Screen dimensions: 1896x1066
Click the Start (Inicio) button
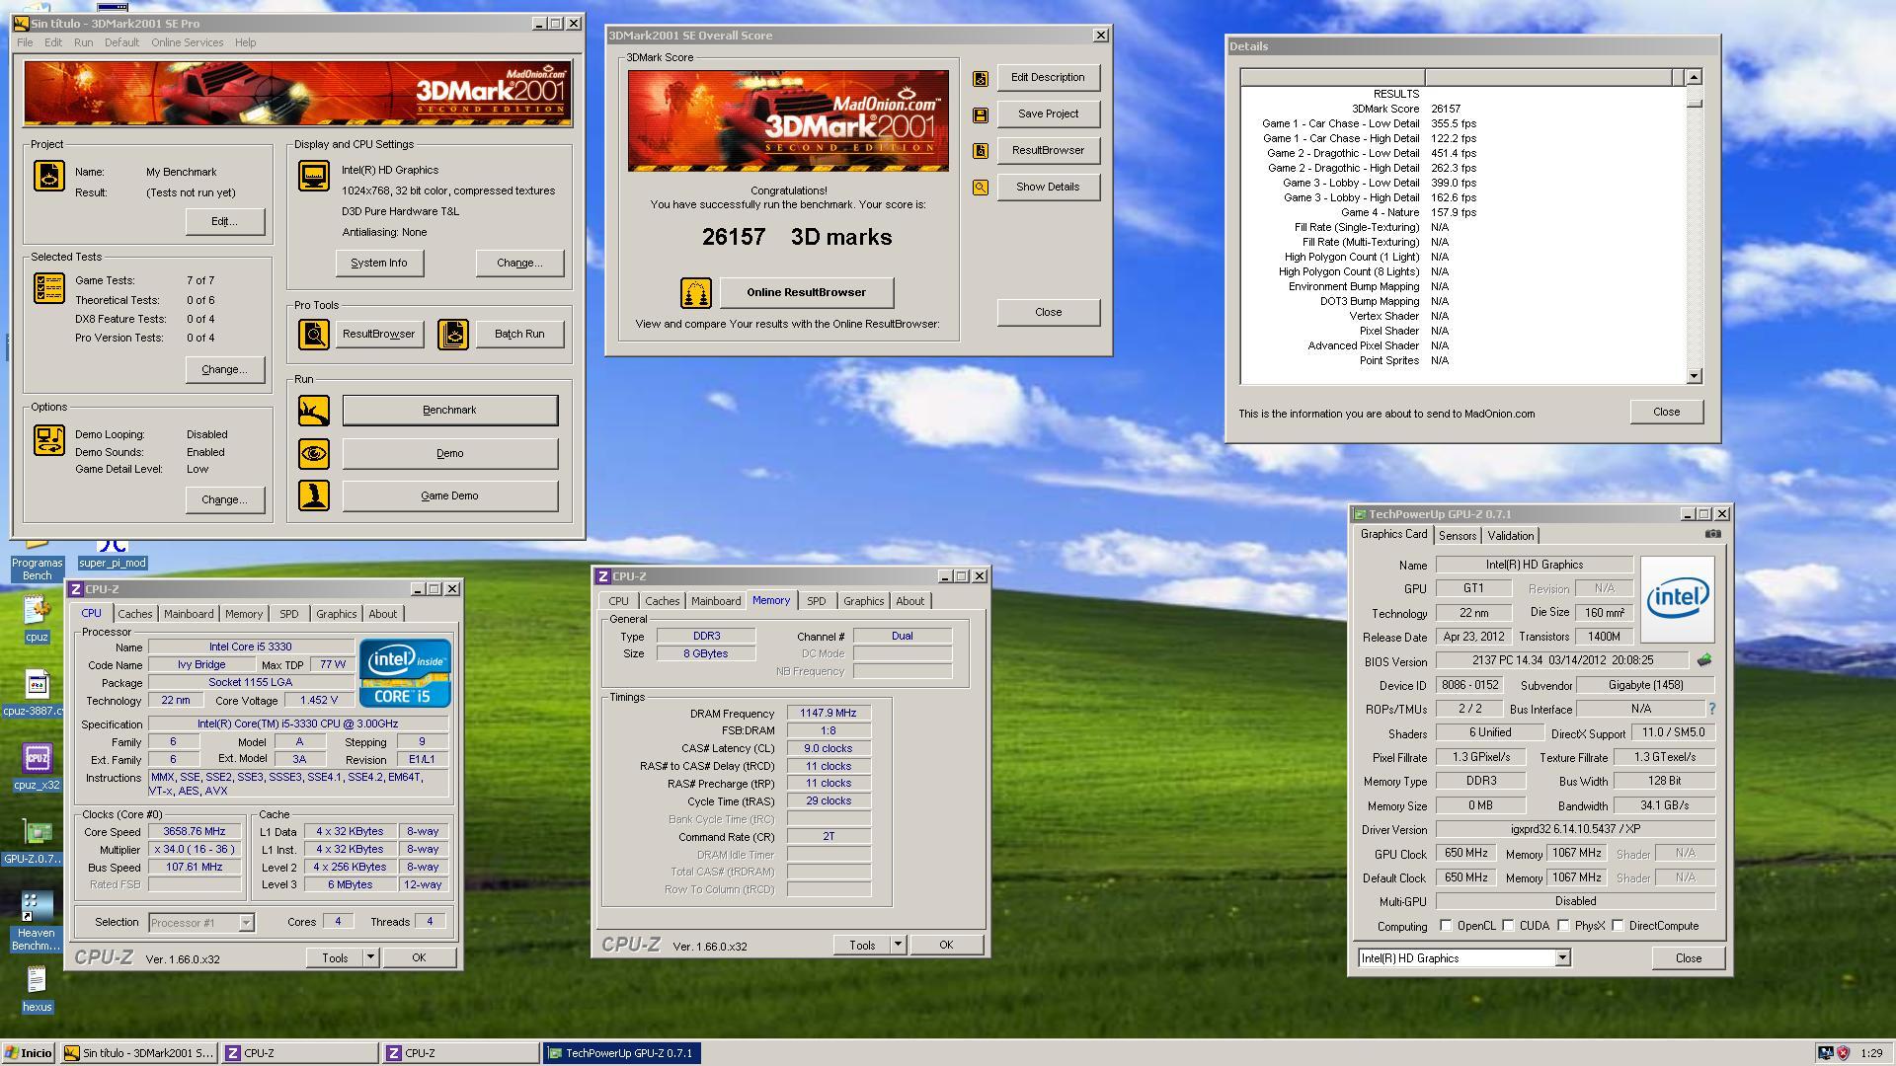[x=29, y=1053]
